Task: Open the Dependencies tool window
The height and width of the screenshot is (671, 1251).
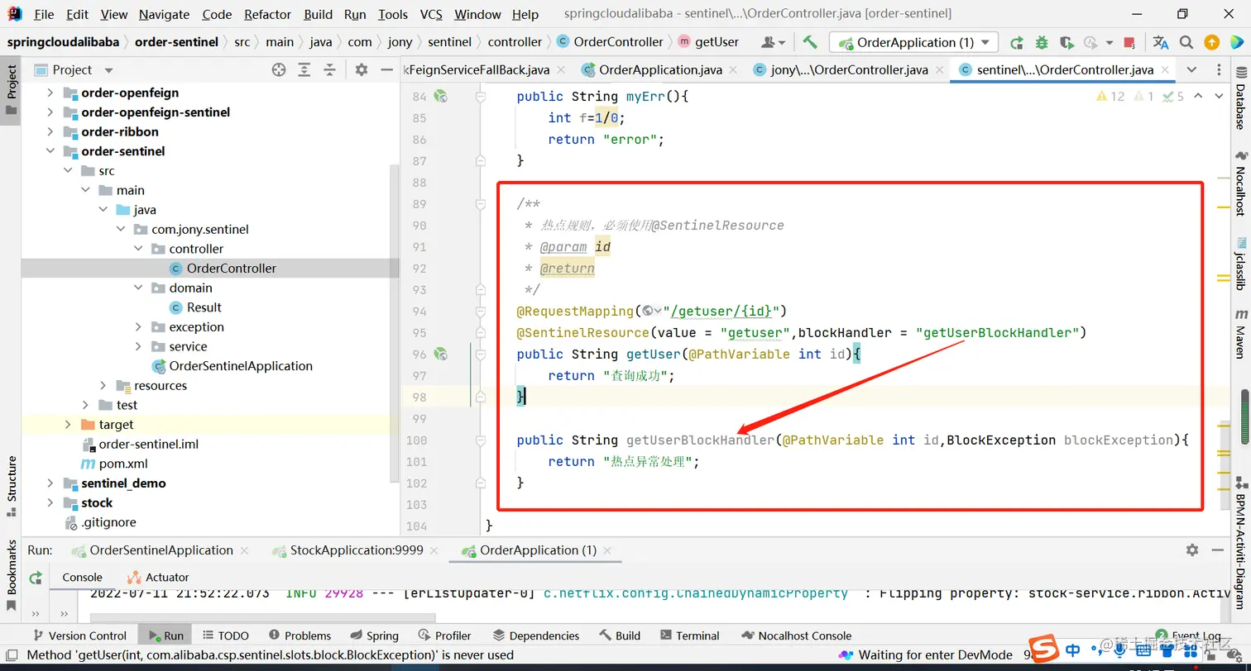Action: (x=535, y=635)
